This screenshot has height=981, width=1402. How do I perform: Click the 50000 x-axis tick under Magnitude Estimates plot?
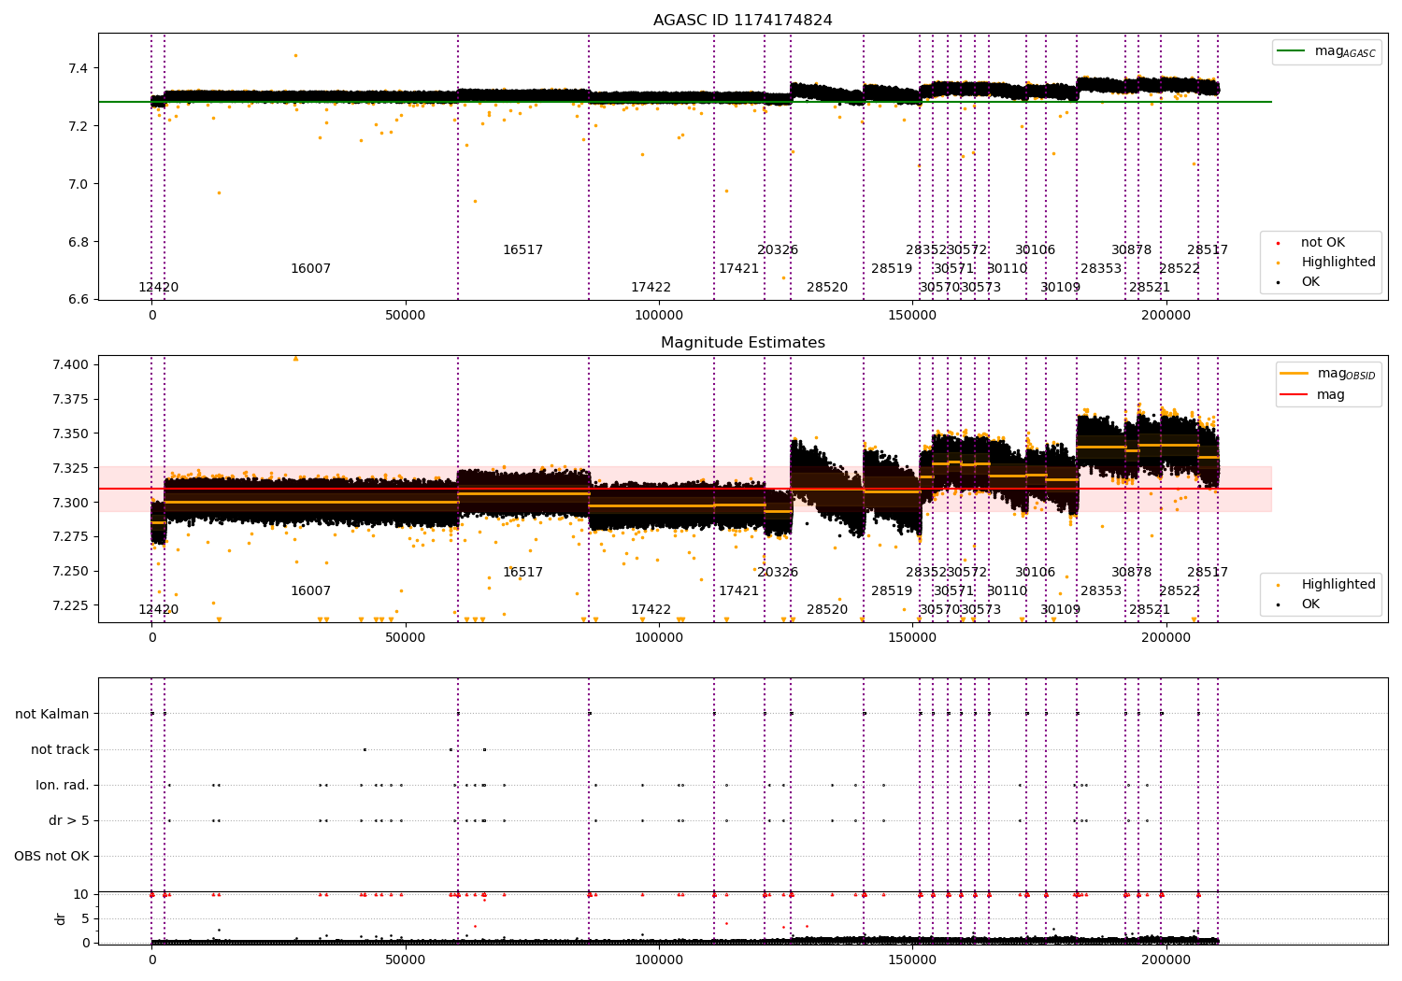[406, 638]
